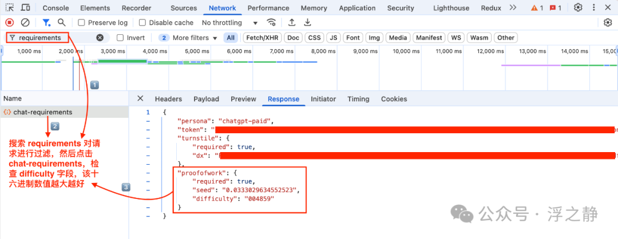
Task: Filter requests by Fetch/XHR type
Action: point(262,38)
